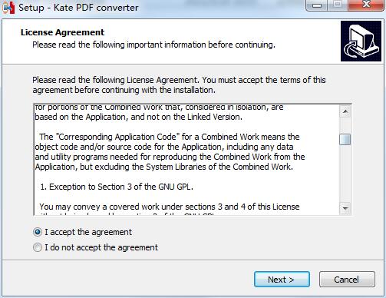Image resolution: width=386 pixels, height=298 pixels.
Task: Select "I do not accept the agreement" option
Action: tap(38, 247)
